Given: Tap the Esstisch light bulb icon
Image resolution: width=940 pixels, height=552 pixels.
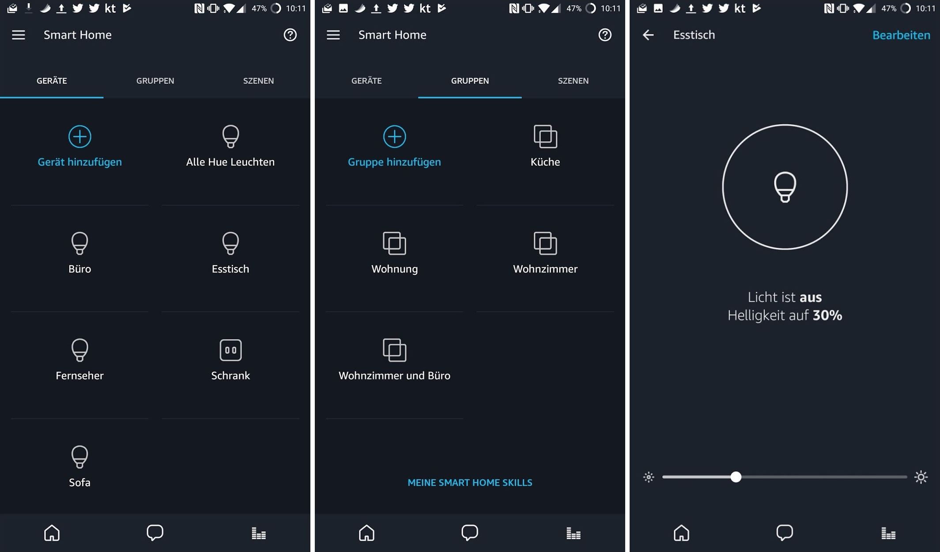Looking at the screenshot, I should 231,243.
